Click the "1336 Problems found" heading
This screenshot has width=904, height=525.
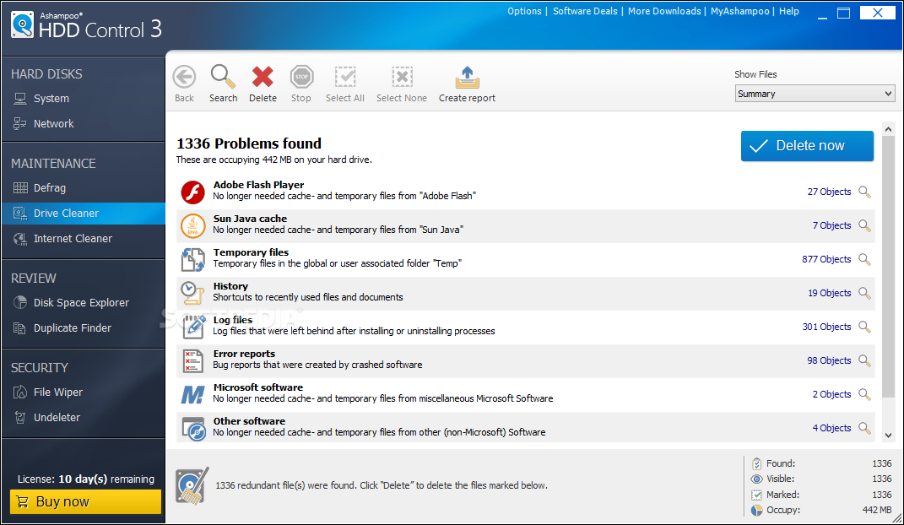coord(249,143)
